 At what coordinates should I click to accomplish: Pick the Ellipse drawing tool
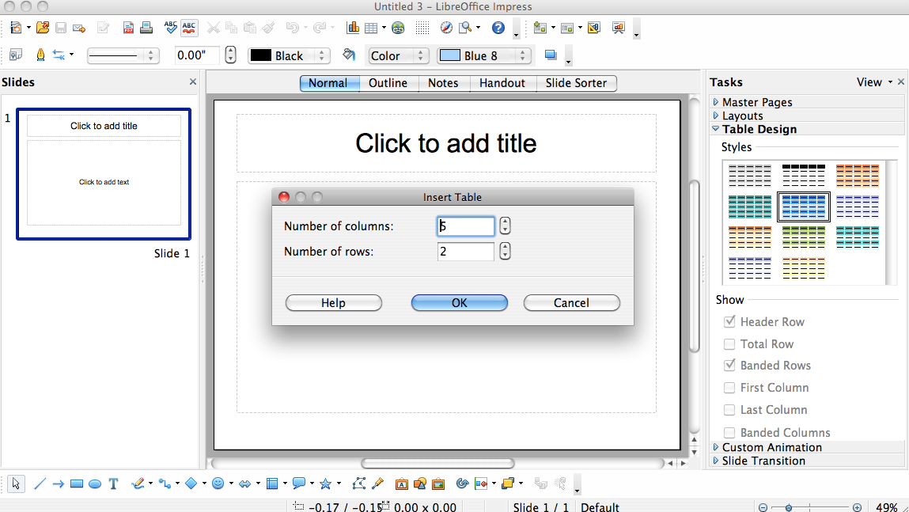click(x=95, y=484)
